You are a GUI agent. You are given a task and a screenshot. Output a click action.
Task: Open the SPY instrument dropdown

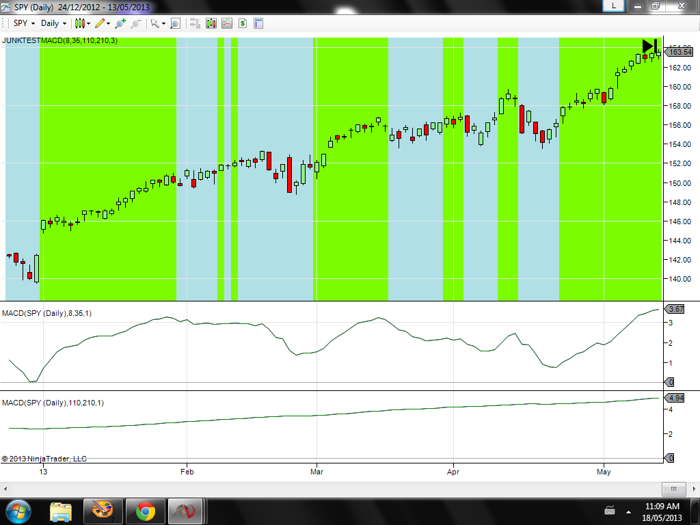click(24, 23)
